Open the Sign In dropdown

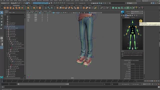pos(136,3)
